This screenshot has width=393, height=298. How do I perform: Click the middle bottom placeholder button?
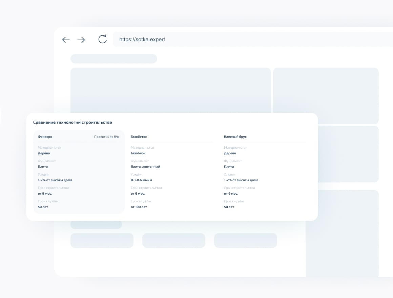coord(174,241)
